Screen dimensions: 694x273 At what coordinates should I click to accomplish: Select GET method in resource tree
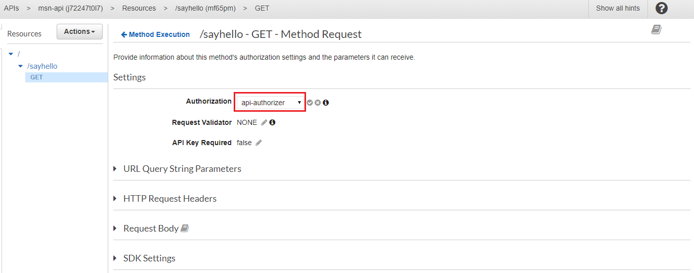tap(36, 77)
